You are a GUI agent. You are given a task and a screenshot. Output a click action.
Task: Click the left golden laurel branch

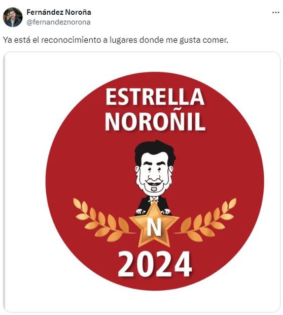102,220
